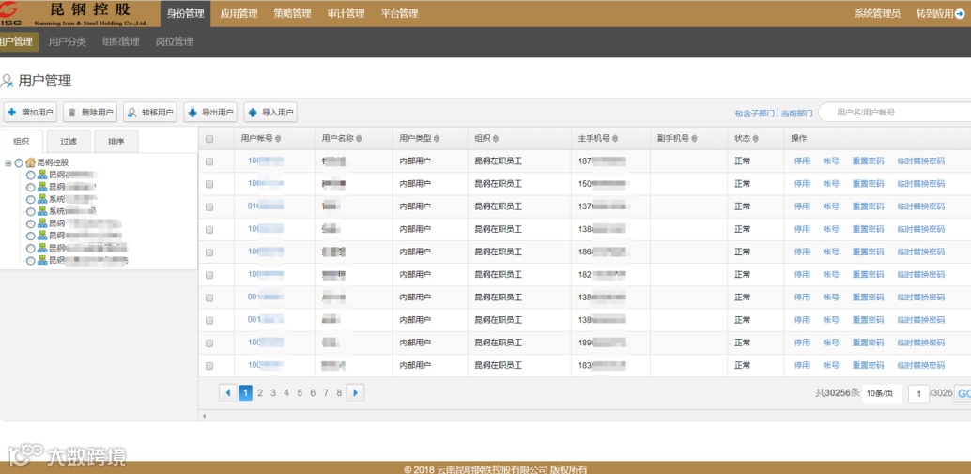Screen dimensions: 971x474
Task: Open the 应用管理 top menu
Action: 239,14
